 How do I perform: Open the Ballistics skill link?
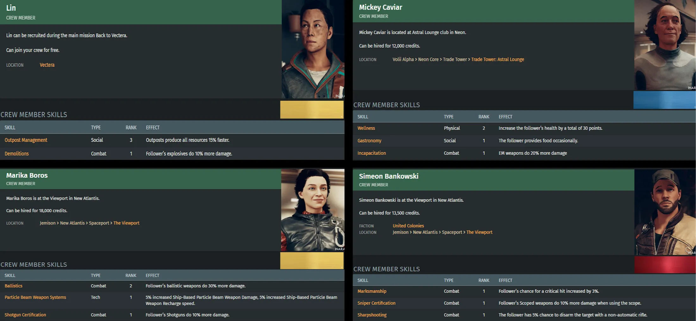coord(13,286)
